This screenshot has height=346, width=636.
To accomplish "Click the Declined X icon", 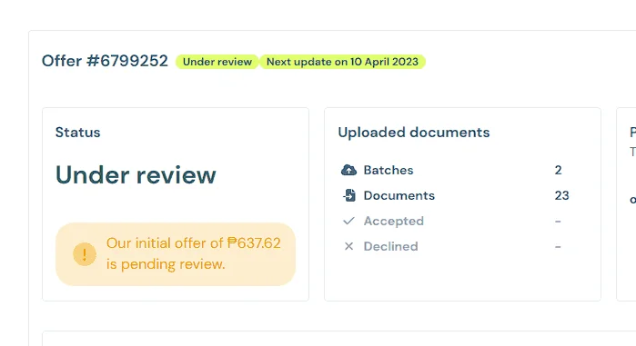I will [348, 246].
